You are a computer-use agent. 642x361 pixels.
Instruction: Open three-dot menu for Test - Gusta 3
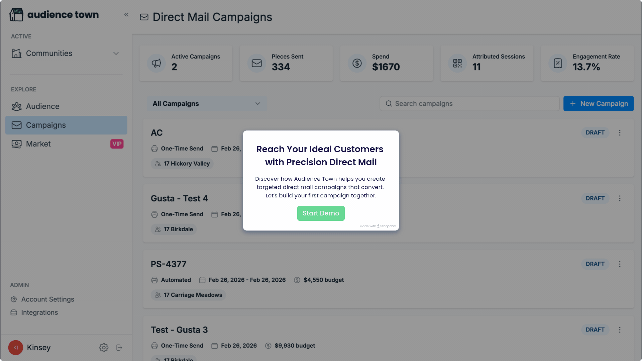point(620,330)
